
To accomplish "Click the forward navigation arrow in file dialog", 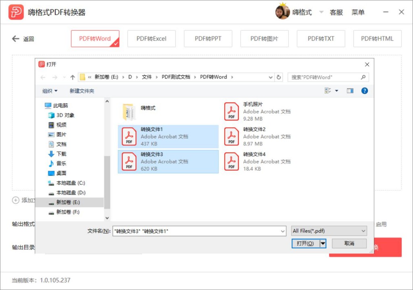I will pos(55,77).
